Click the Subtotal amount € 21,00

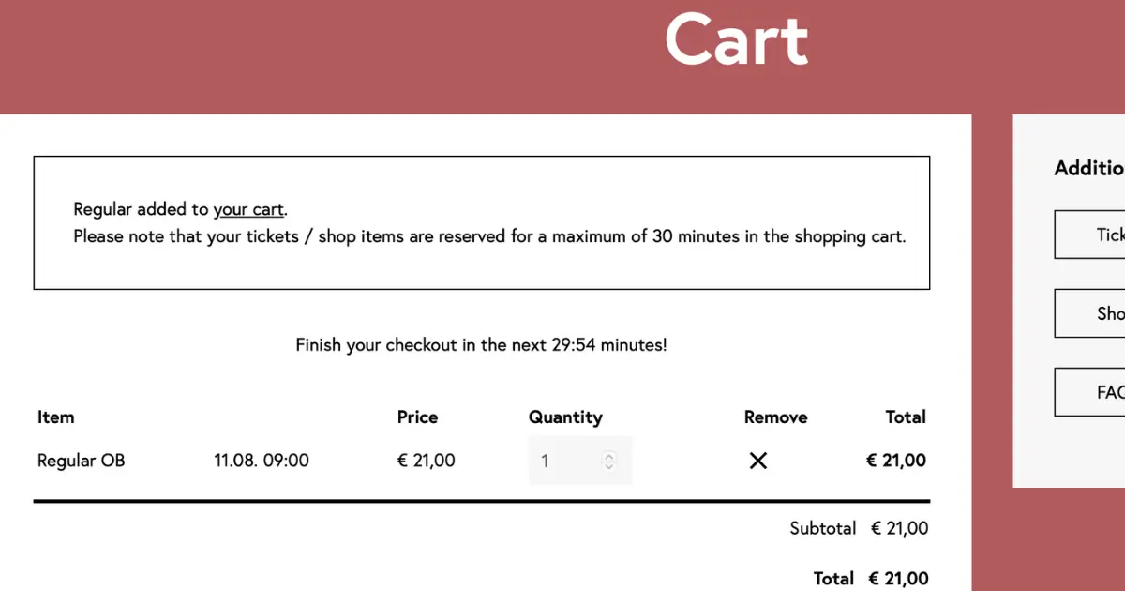(900, 528)
